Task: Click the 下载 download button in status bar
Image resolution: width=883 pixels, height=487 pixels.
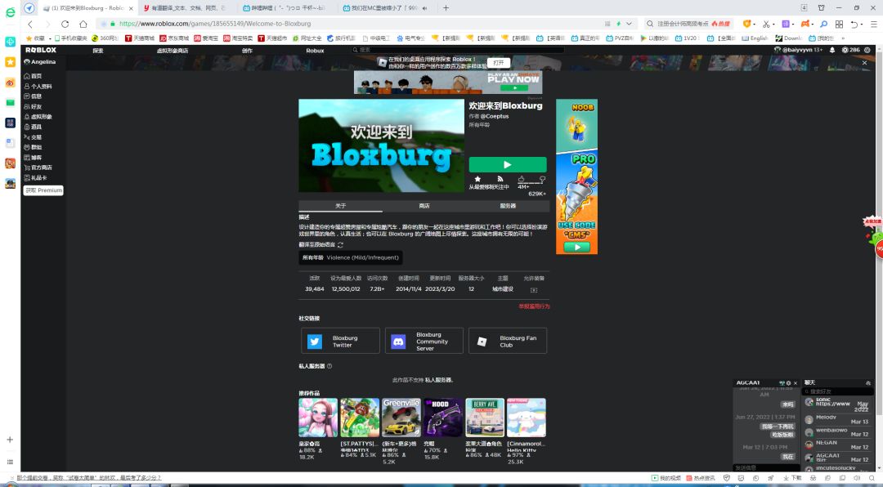Action: point(792,478)
